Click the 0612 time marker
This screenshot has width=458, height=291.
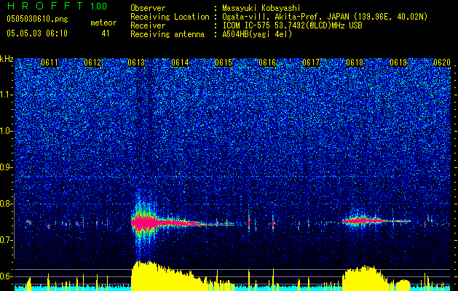(92, 63)
